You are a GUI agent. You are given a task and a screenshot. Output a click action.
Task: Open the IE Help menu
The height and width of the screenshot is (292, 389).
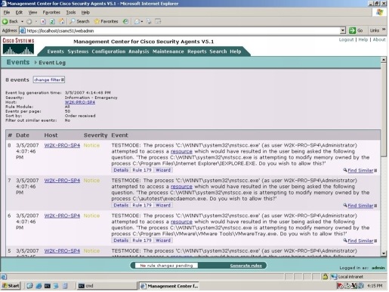point(85,12)
